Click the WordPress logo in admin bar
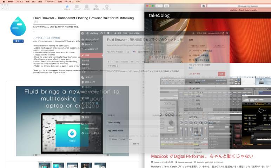This screenshot has width=271, height=168. [x=82, y=33]
